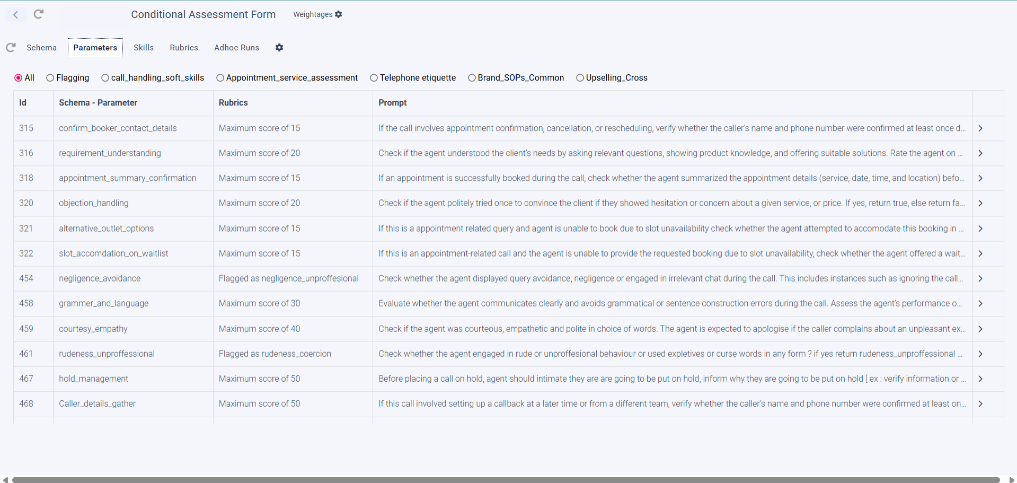Select the Parameters tab
Viewport: 1017px width, 483px height.
(x=95, y=48)
